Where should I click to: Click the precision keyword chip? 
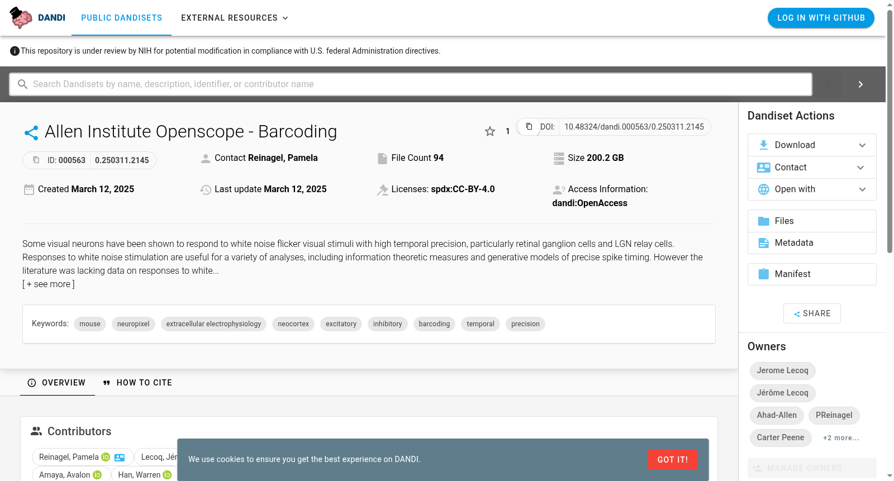(525, 324)
